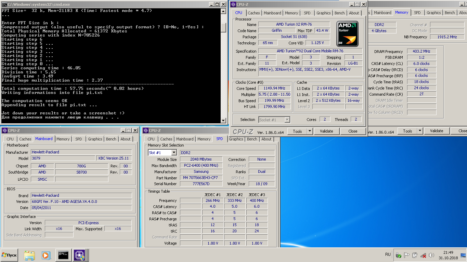This screenshot has width=467, height=262.
Task: Open the Graphics tab in the Mainboard CPU-Z window
Action: tap(95, 139)
